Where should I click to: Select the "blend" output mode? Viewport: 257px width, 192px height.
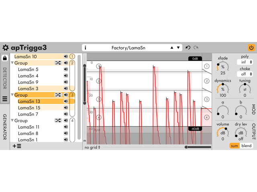point(246,146)
